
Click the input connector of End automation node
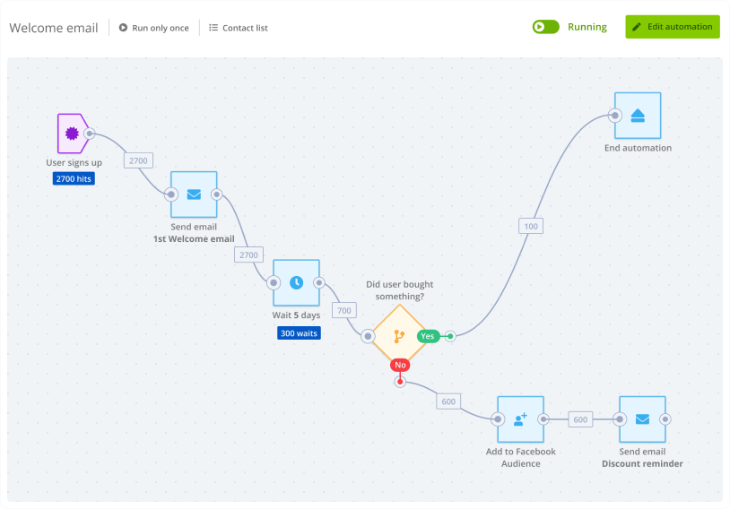[615, 116]
